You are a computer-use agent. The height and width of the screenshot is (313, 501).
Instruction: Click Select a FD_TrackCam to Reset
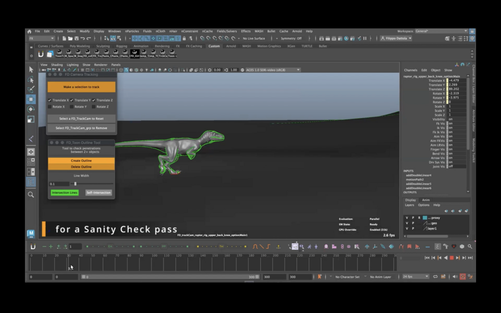coord(81,119)
